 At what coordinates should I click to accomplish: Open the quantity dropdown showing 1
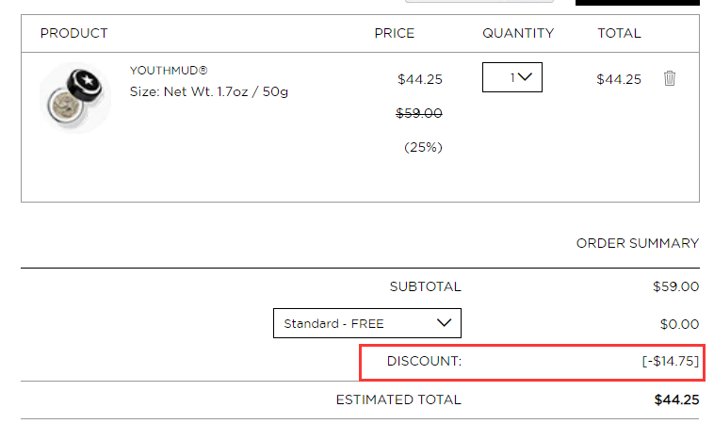click(x=512, y=77)
